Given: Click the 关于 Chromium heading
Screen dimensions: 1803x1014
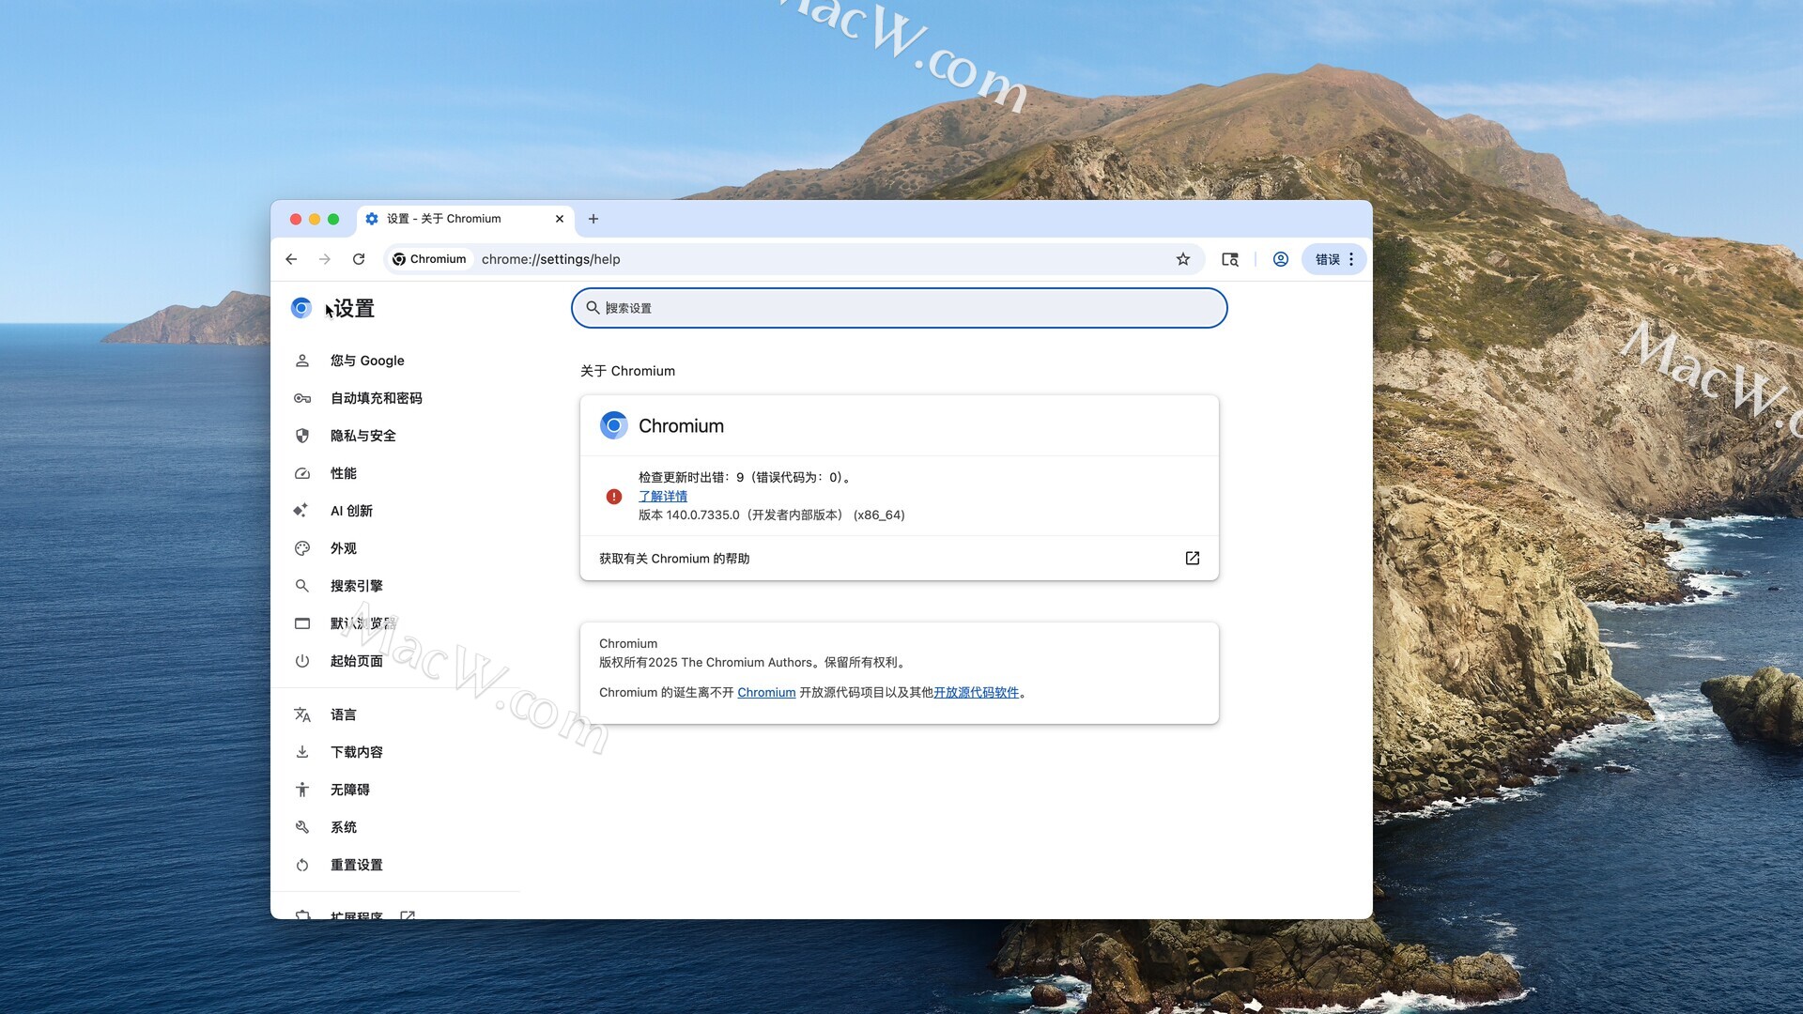Looking at the screenshot, I should [x=627, y=371].
